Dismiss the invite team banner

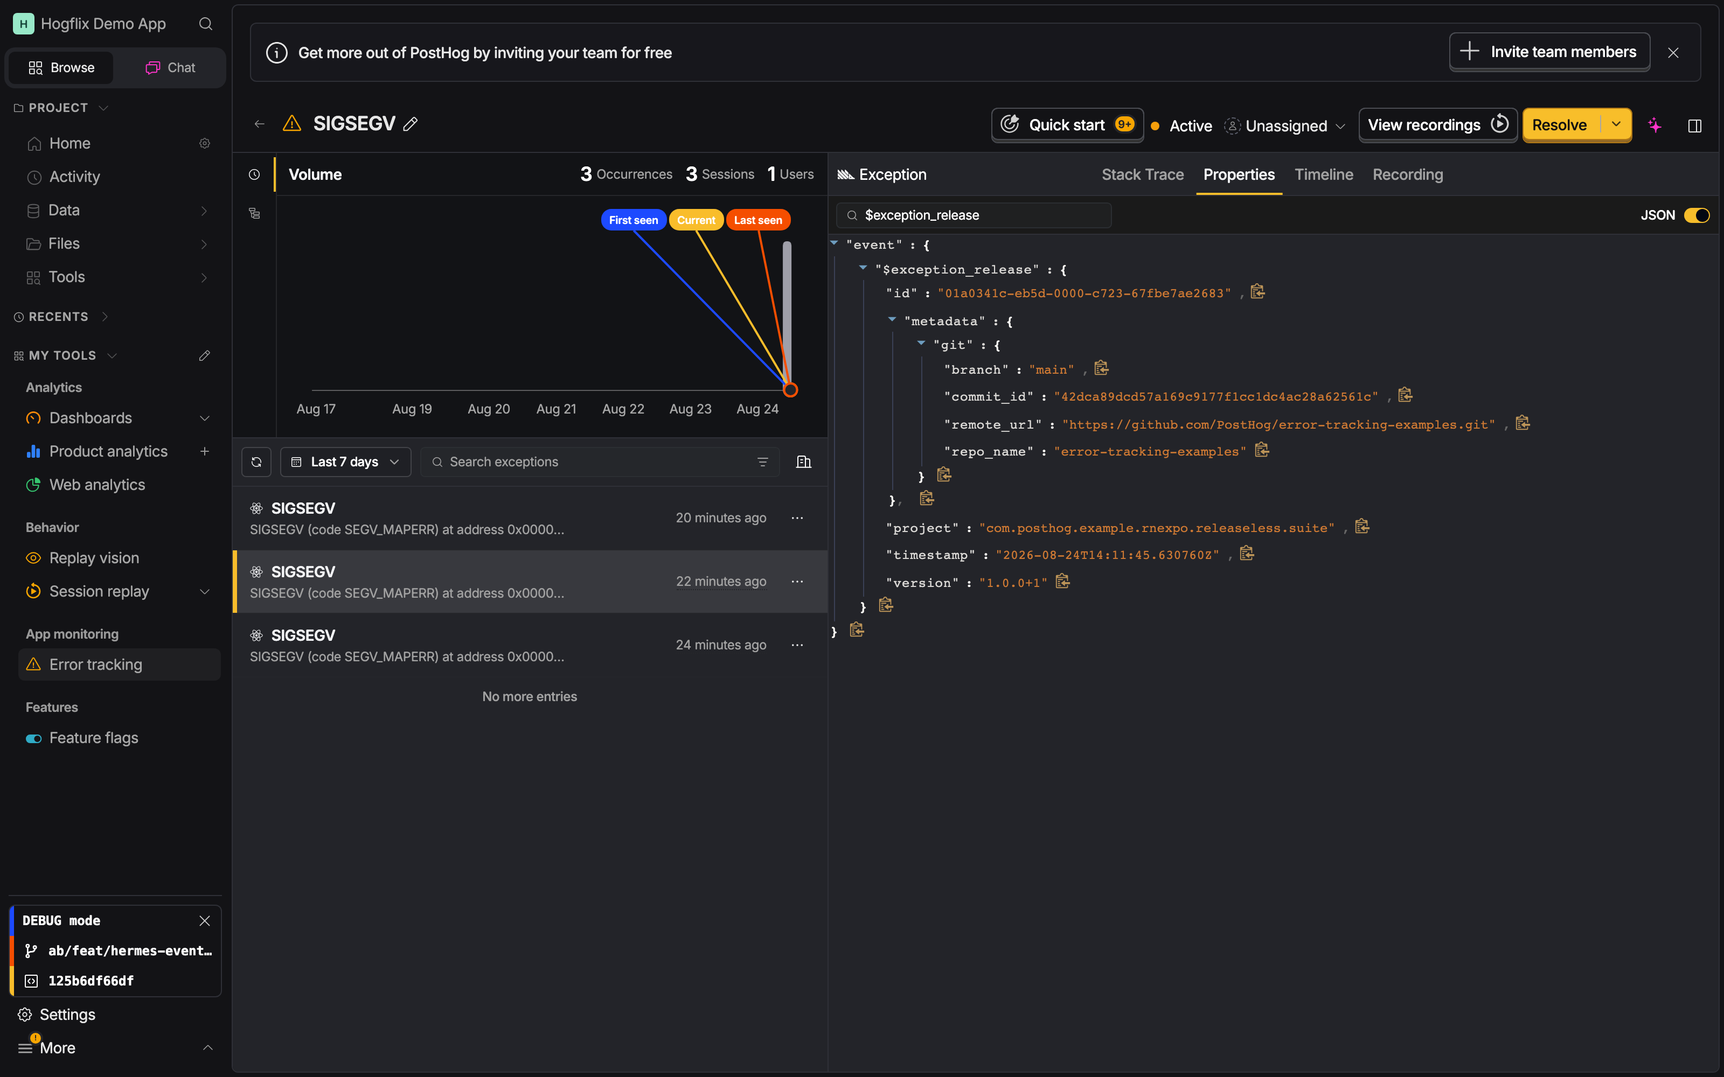(x=1673, y=53)
